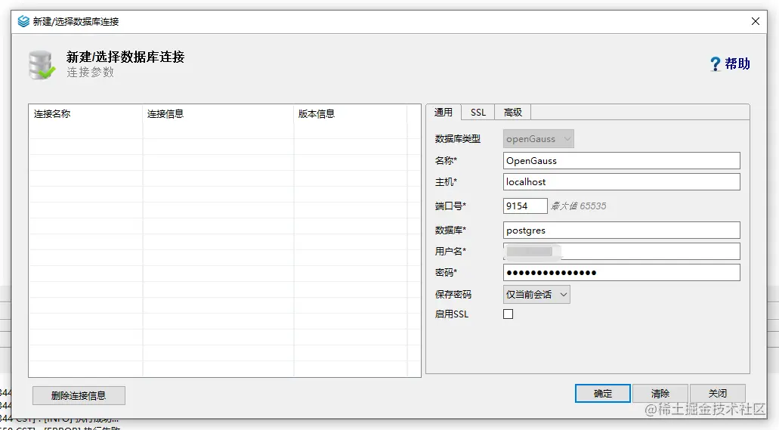The width and height of the screenshot is (779, 430).
Task: Open the 保存密码 dropdown
Action: pos(536,294)
